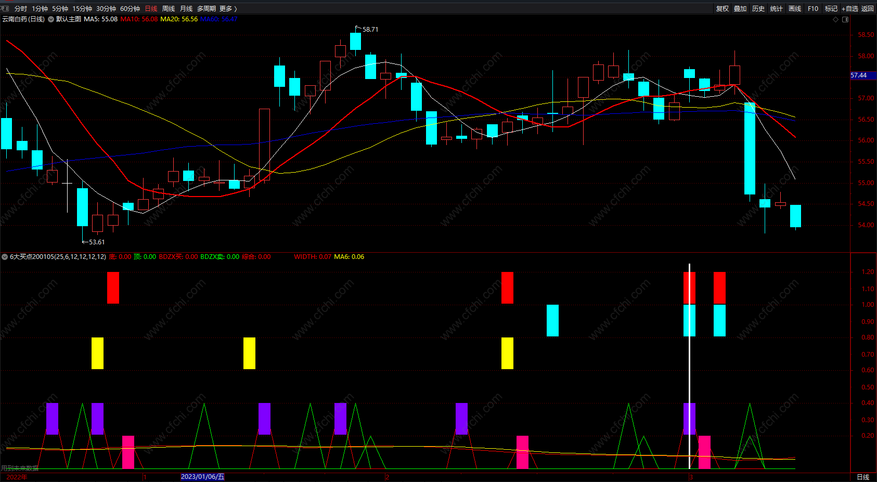Image resolution: width=877 pixels, height=482 pixels.
Task: Select the 60分钟 period tab
Action: point(130,9)
